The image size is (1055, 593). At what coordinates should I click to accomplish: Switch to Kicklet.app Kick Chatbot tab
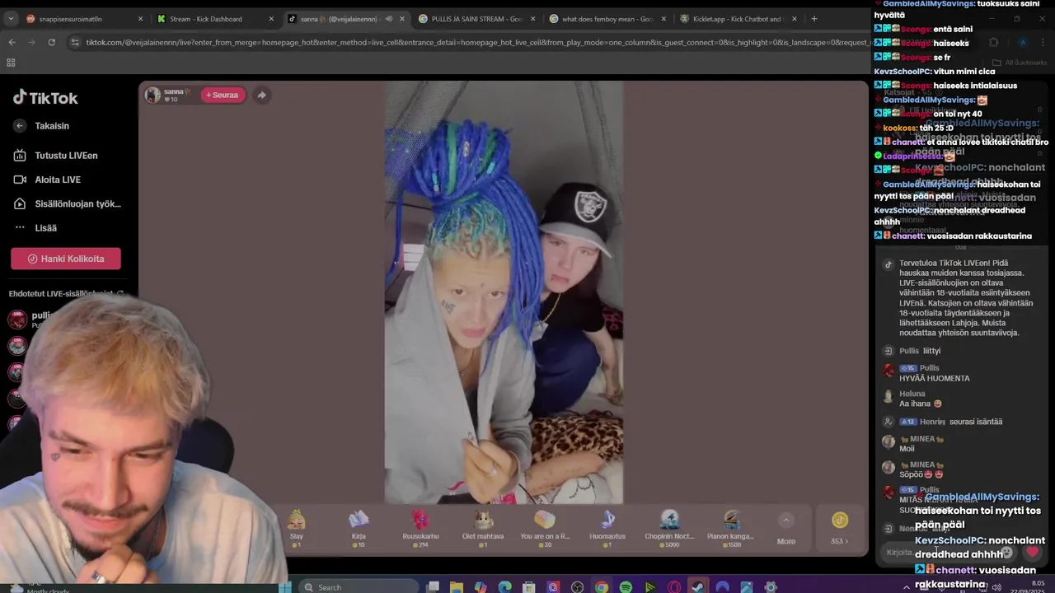click(738, 19)
